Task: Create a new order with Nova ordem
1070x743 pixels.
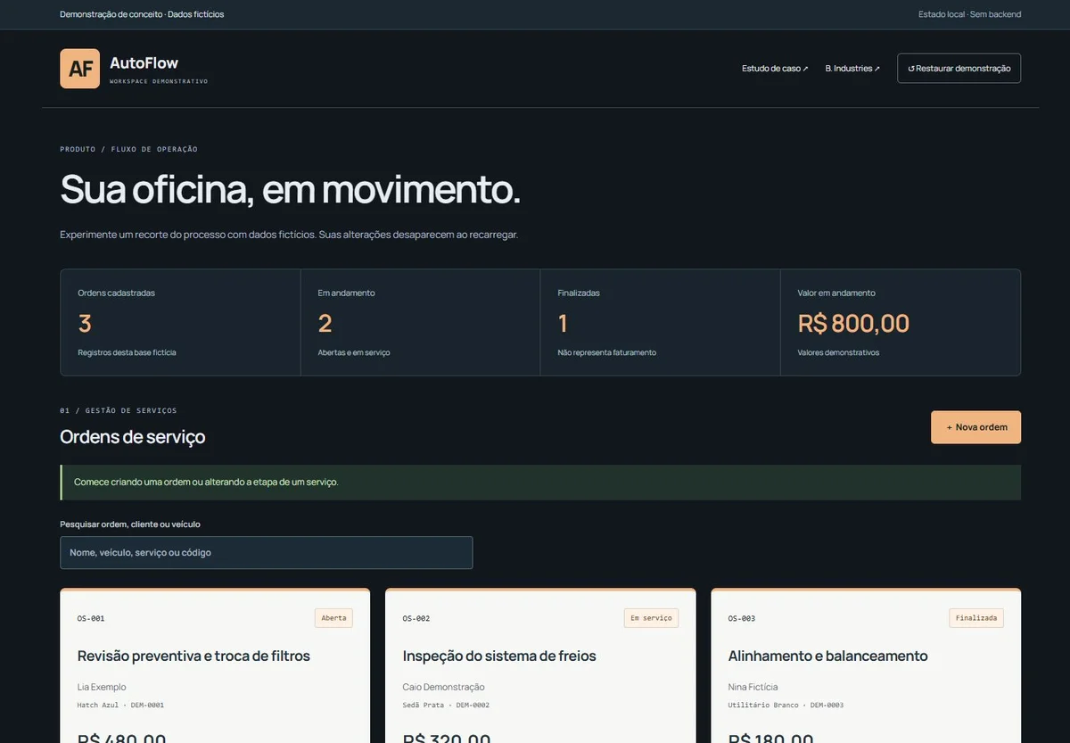Action: tap(975, 427)
